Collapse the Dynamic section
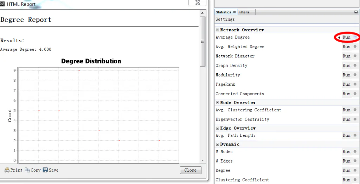Viewport: 360px width, 184px height. click(218, 144)
